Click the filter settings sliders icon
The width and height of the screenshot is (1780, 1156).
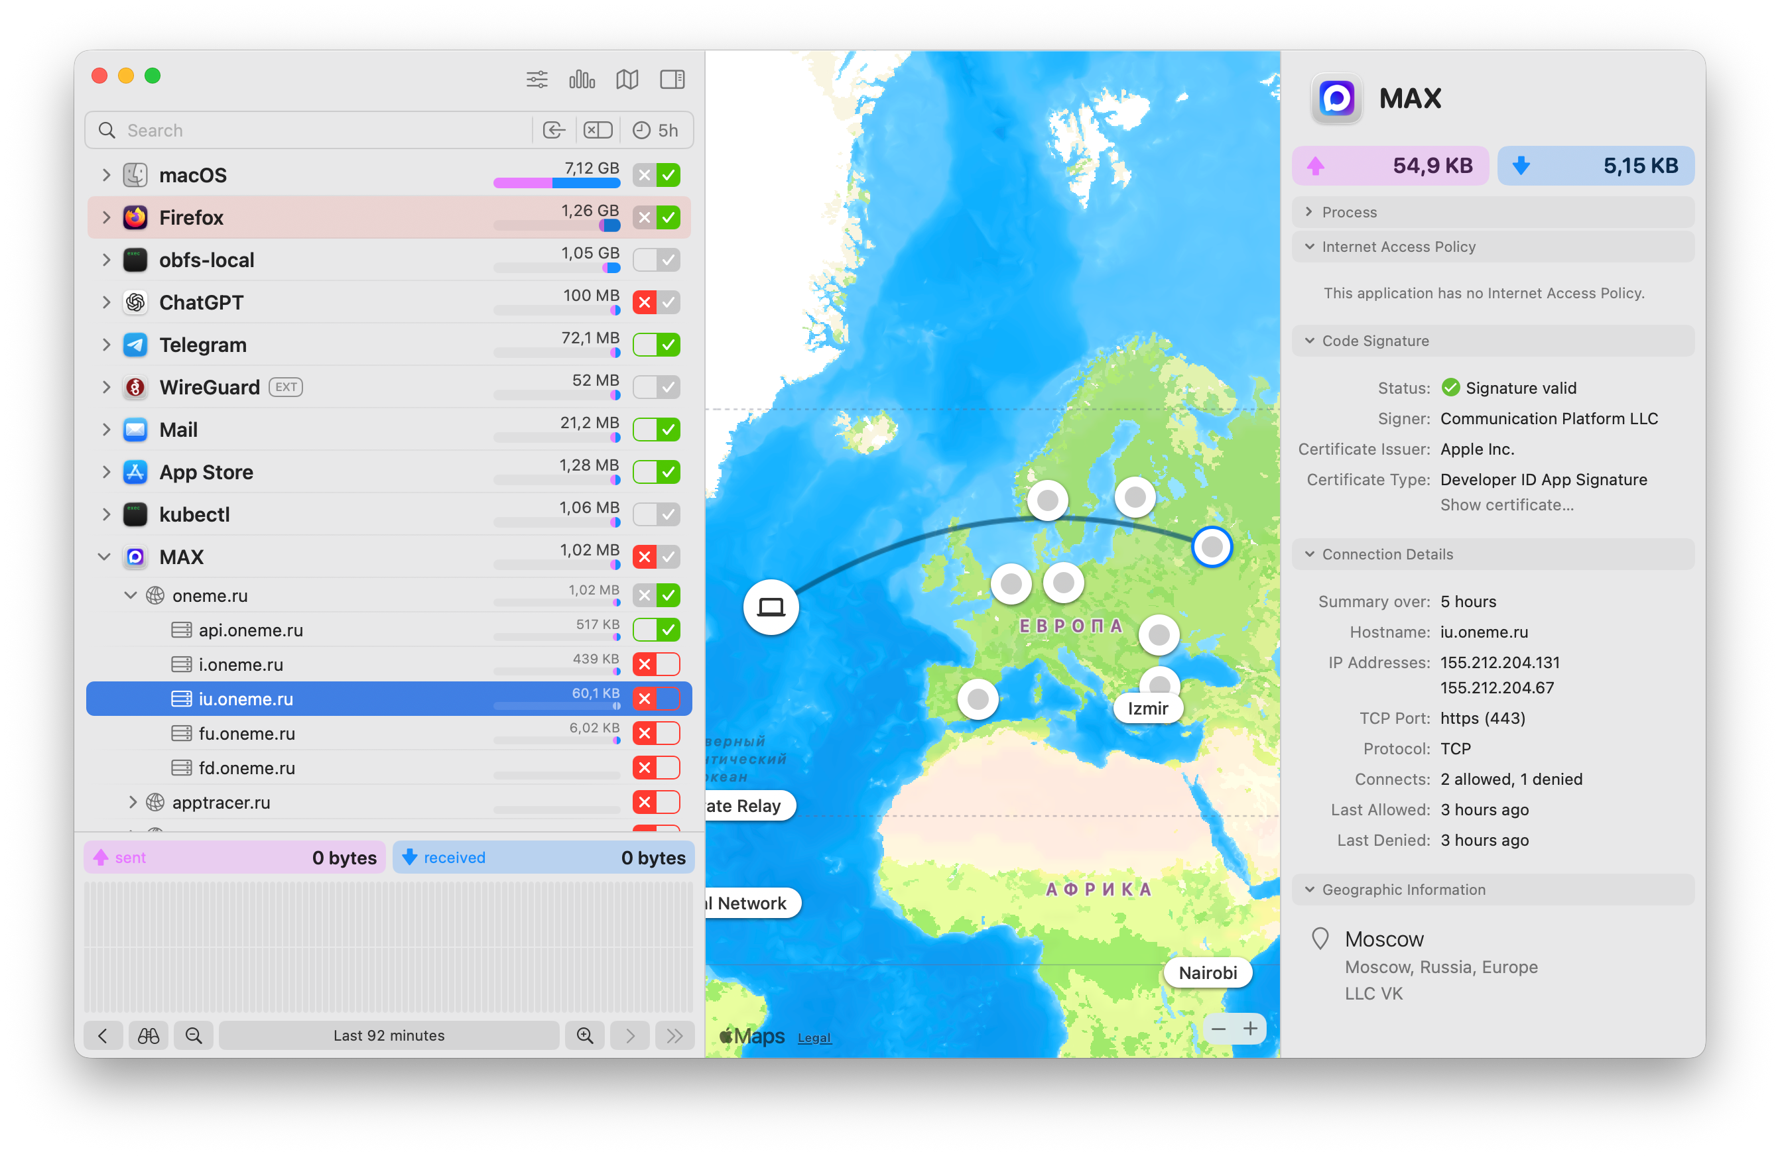pyautogui.click(x=537, y=80)
